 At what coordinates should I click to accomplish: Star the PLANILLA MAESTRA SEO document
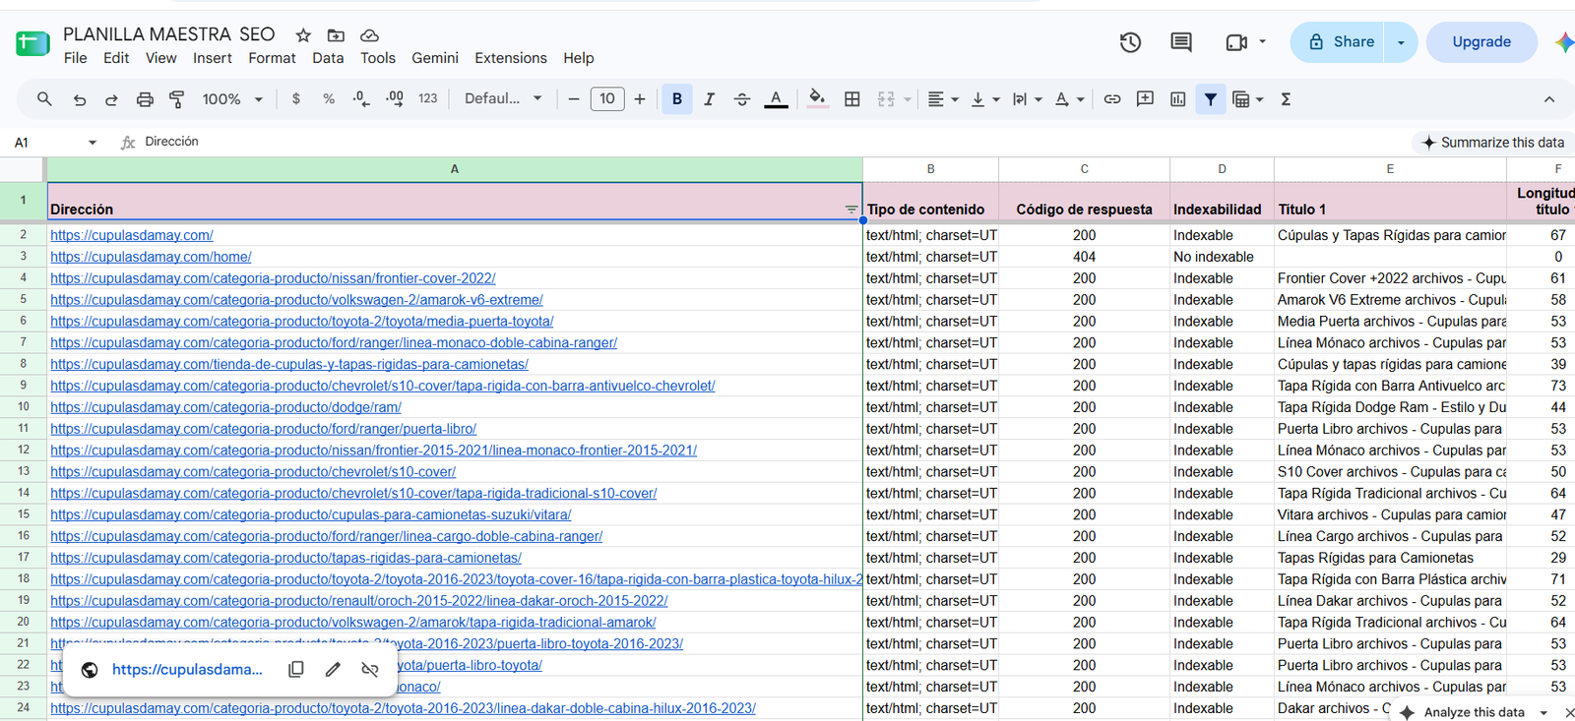303,35
